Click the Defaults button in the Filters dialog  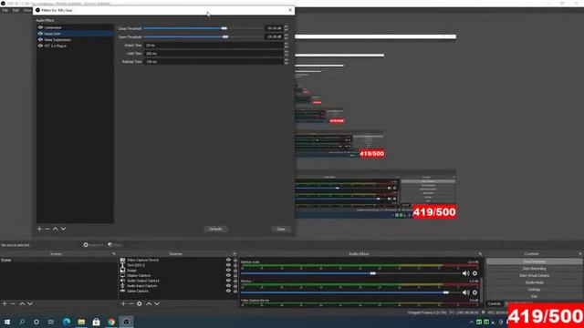point(215,229)
